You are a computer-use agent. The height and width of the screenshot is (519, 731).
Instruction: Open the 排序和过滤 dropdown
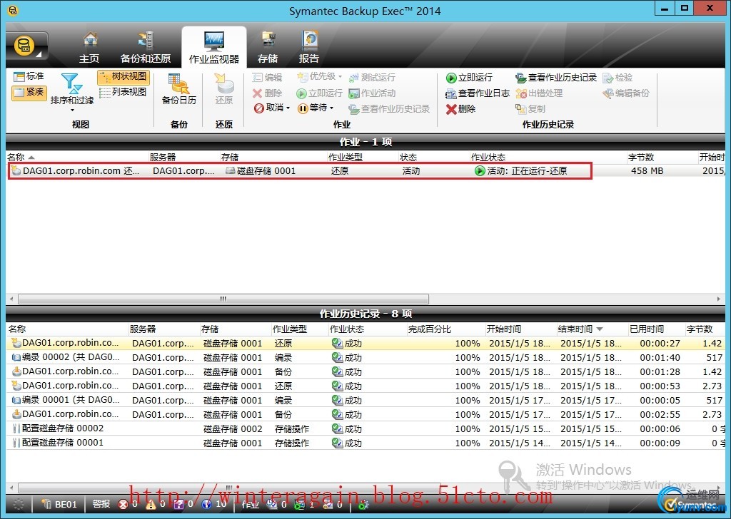pos(72,92)
